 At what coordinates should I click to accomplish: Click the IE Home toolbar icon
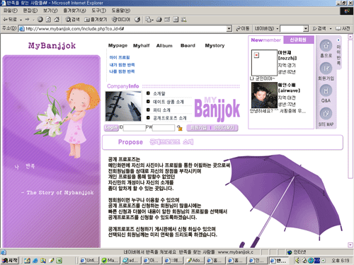(x=57, y=20)
